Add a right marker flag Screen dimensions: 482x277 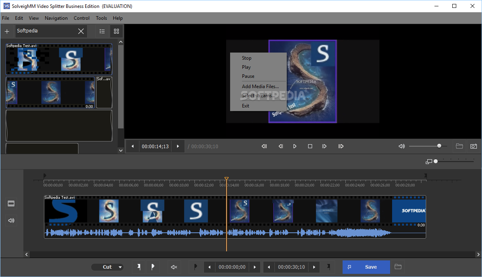pos(153,267)
